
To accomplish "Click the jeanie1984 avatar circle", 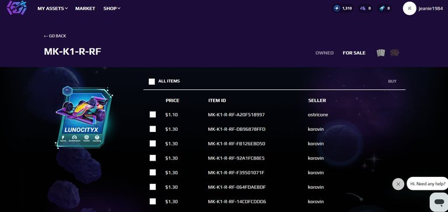I will point(409,8).
